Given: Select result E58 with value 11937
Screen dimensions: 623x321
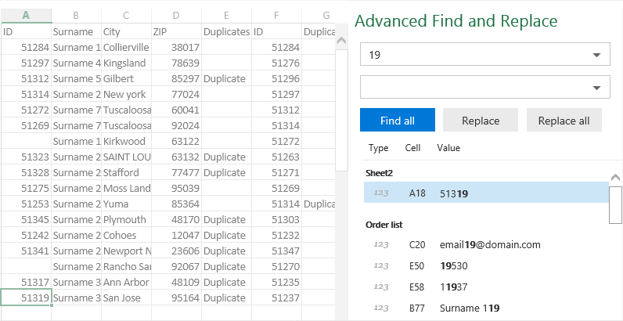Looking at the screenshot, I should tap(486, 287).
